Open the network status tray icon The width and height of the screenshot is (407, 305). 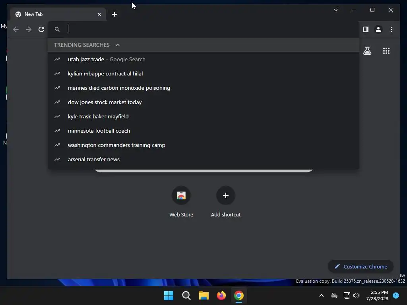[x=347, y=295]
